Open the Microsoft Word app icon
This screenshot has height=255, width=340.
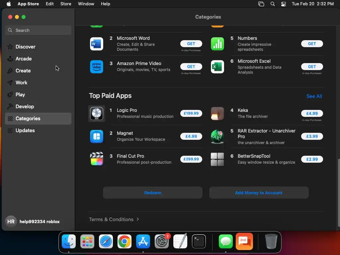[x=97, y=44]
